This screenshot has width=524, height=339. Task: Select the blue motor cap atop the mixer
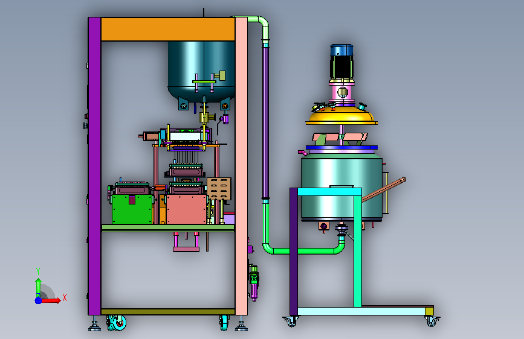pyautogui.click(x=341, y=50)
